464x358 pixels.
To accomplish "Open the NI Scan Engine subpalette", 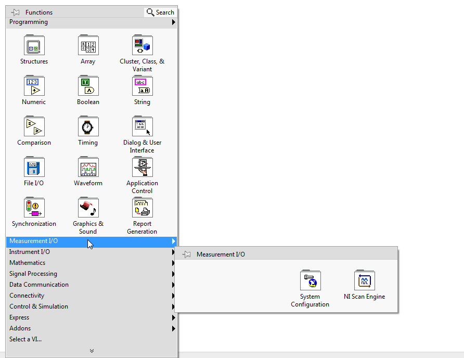I will (365, 280).
